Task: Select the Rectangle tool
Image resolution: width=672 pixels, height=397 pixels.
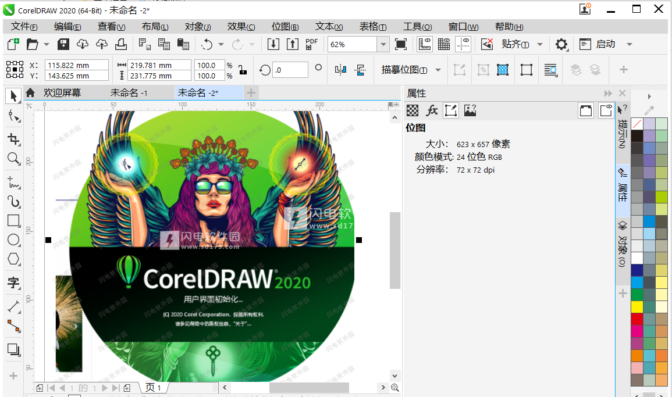Action: click(13, 220)
